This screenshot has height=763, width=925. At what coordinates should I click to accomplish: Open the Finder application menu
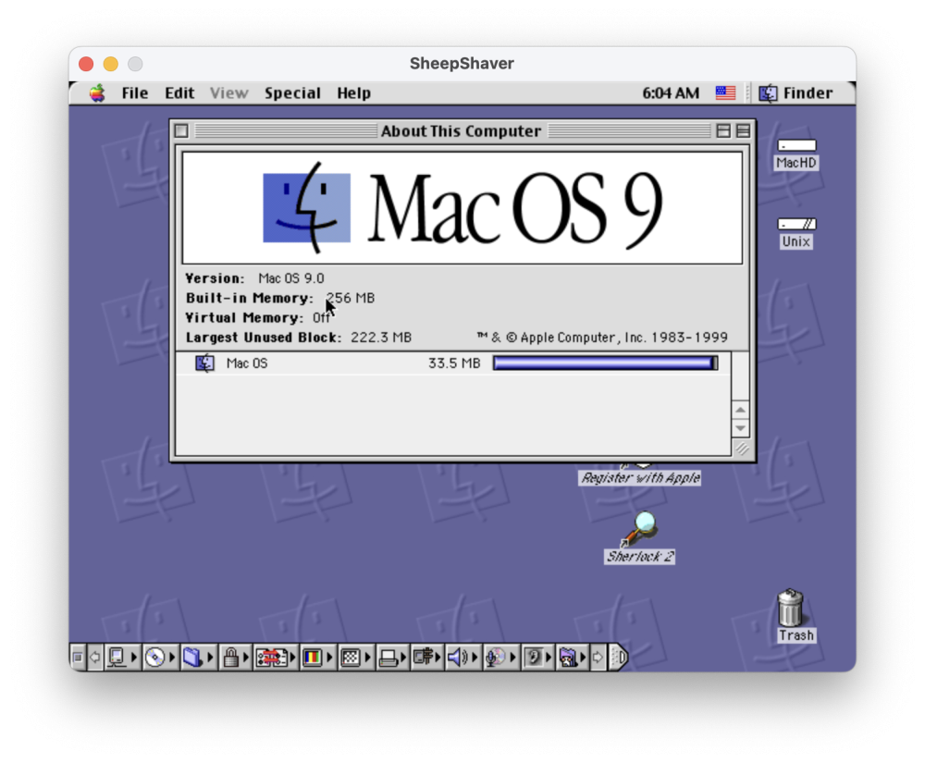click(795, 93)
